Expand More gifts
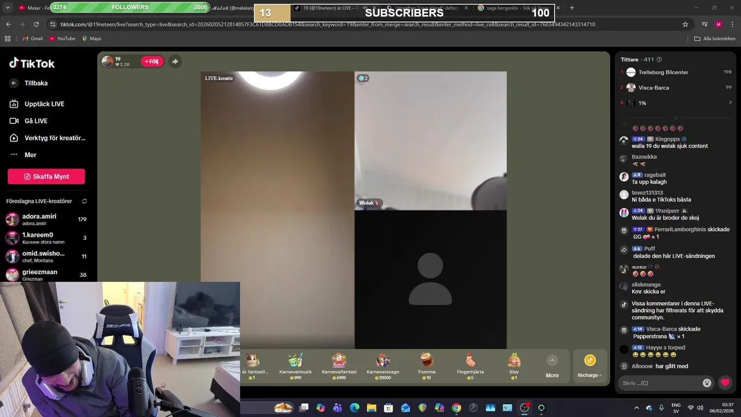The image size is (741, 417). pos(552,367)
